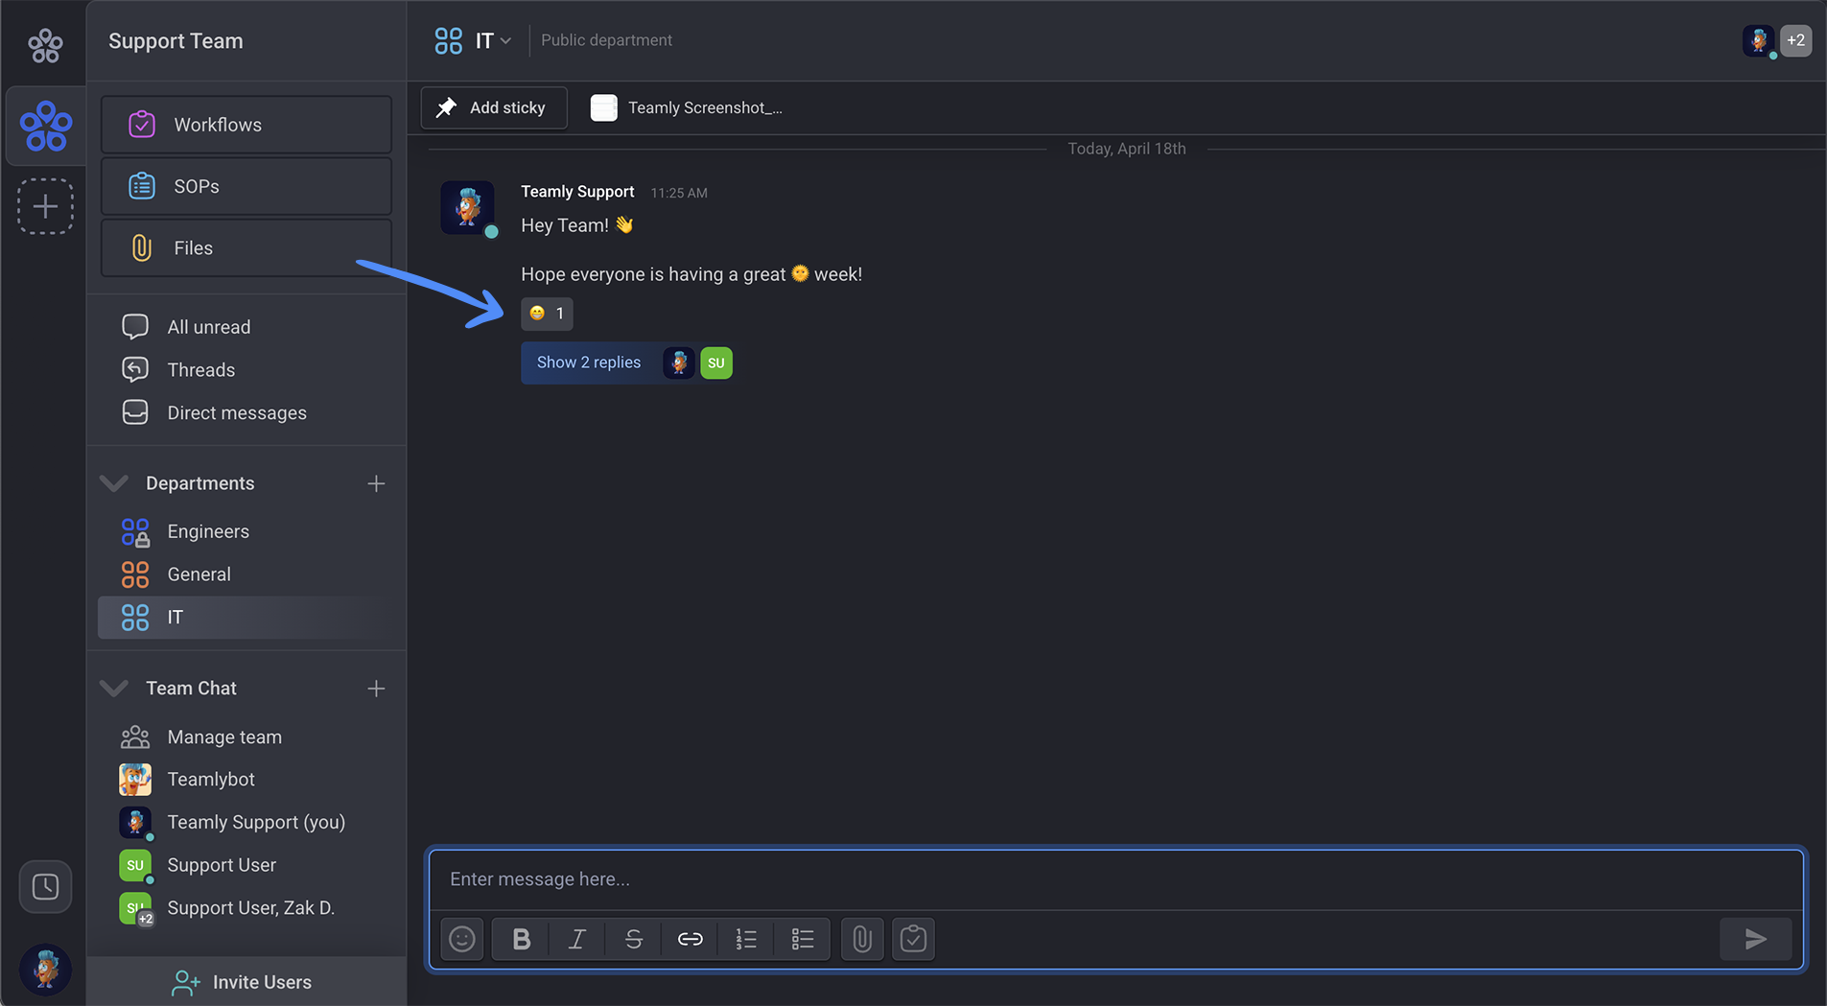Toggle the emoji reaction with count 1
The width and height of the screenshot is (1827, 1006).
point(547,314)
